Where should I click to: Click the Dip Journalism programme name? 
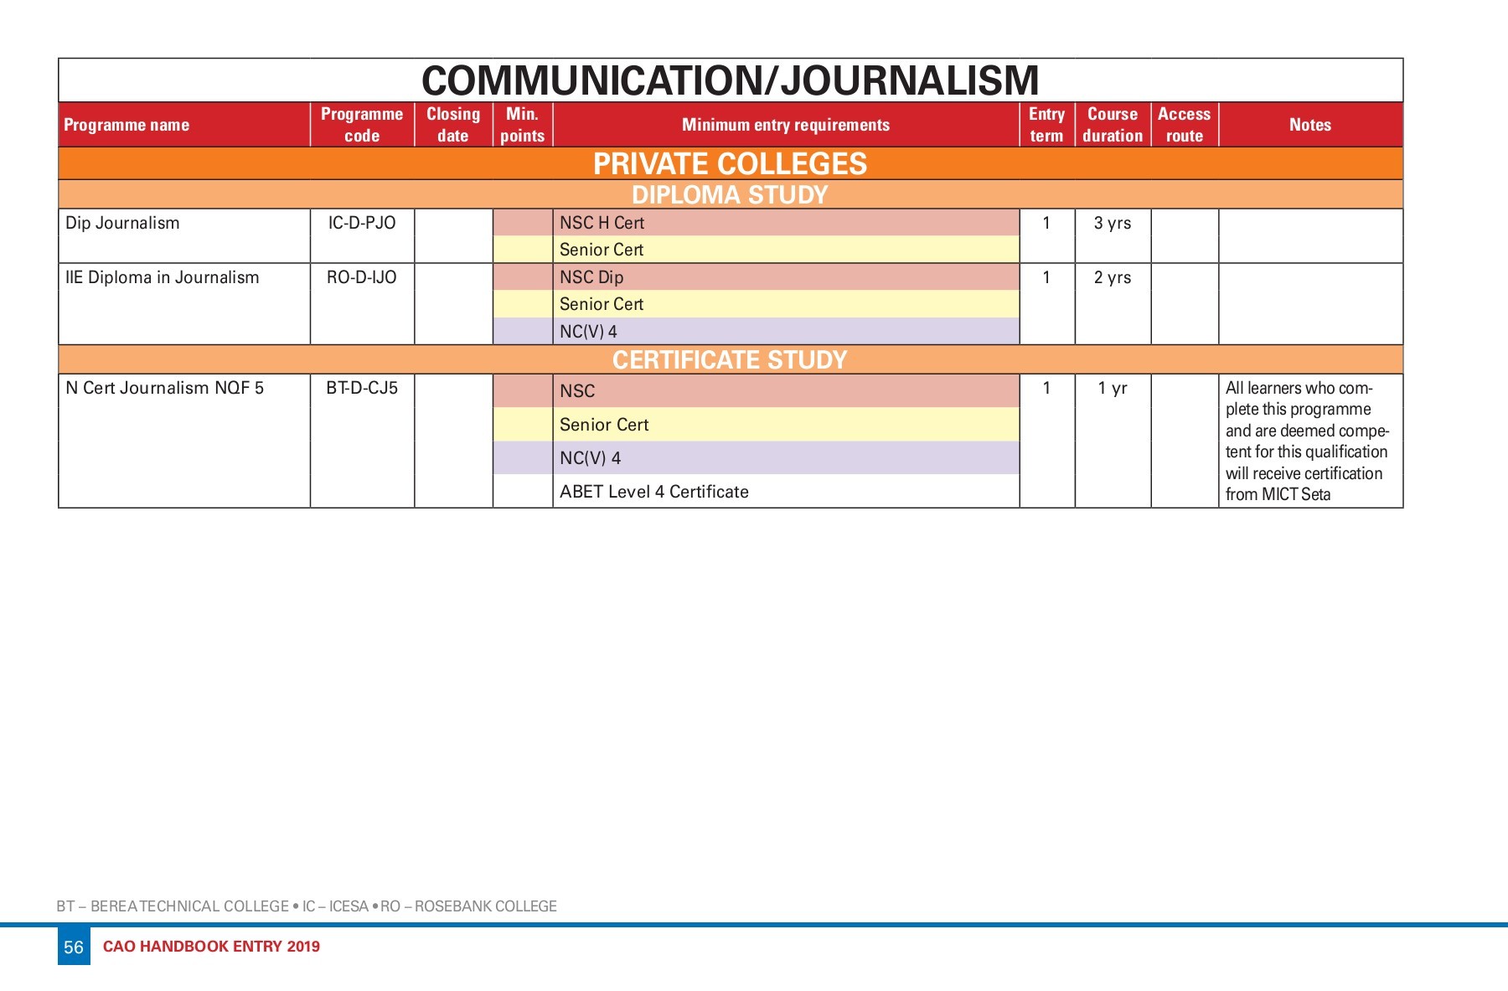point(122,223)
